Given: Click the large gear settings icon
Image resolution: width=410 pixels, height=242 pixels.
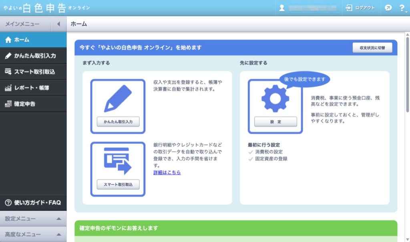Looking at the screenshot, I should coord(275,99).
